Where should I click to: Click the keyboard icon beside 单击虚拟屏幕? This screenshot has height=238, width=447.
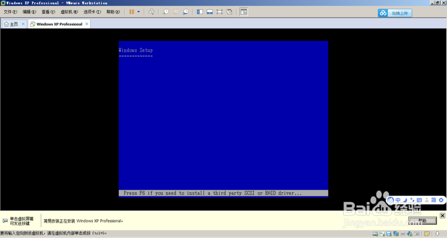5,221
